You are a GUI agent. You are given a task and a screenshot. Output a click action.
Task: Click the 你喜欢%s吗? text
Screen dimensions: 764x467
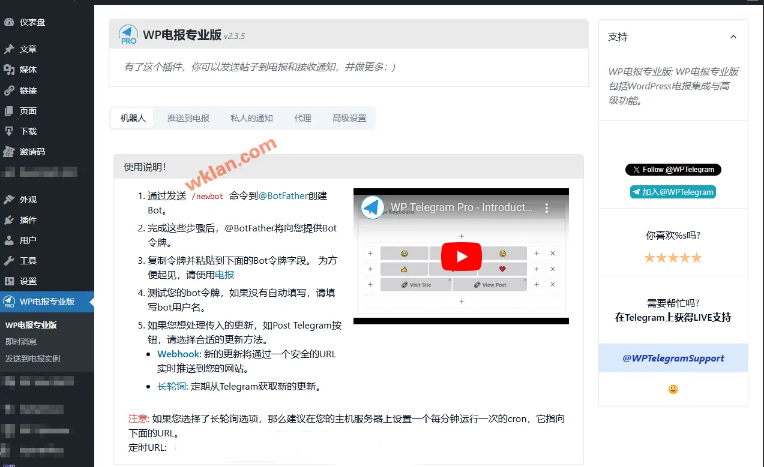(673, 236)
